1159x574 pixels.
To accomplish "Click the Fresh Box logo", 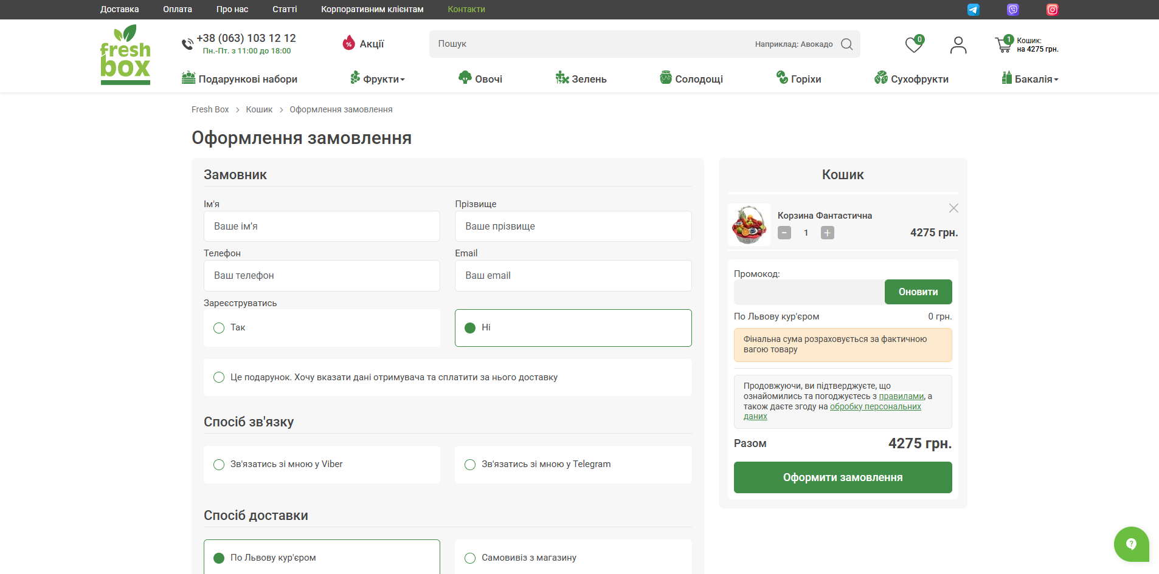I will click(x=125, y=55).
